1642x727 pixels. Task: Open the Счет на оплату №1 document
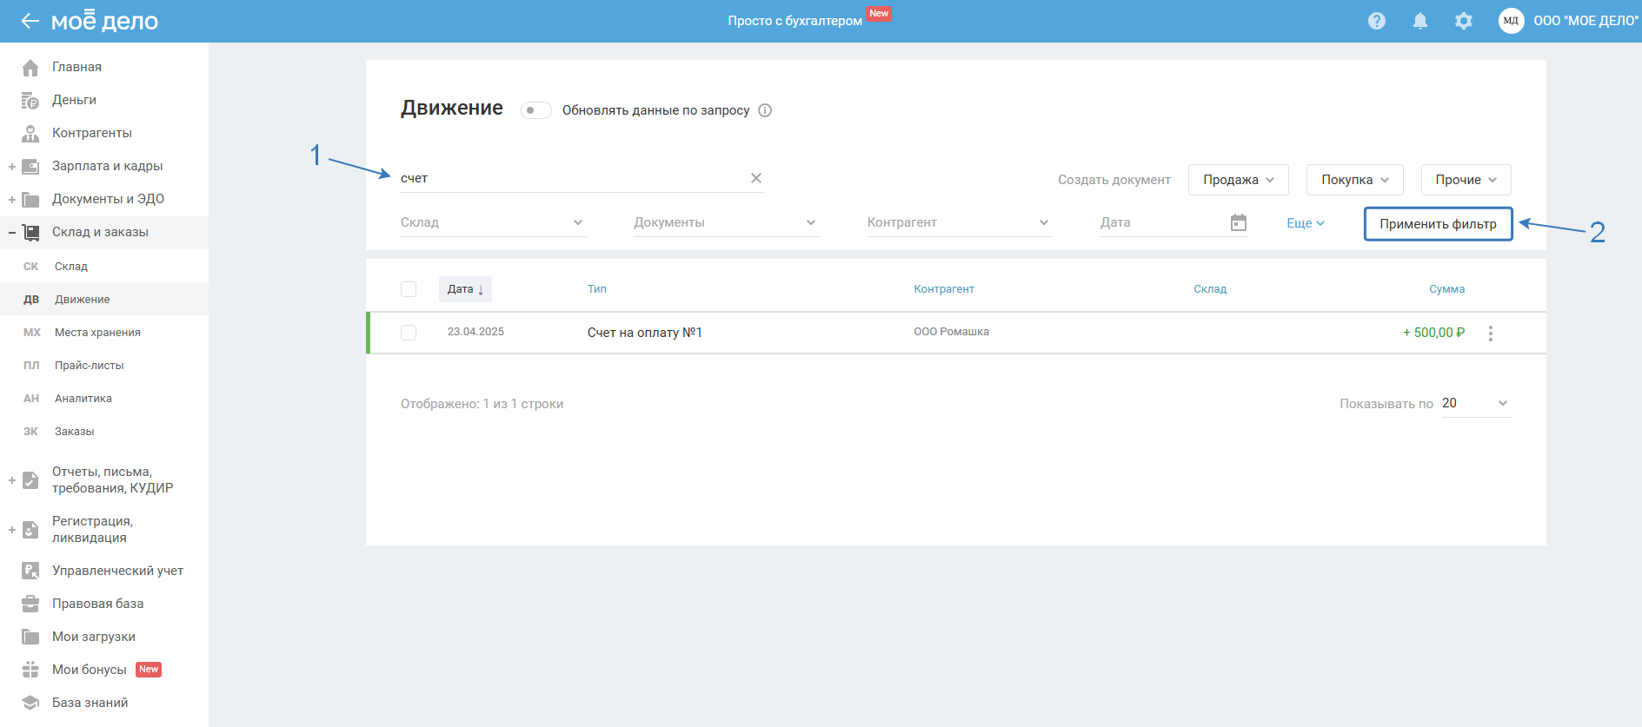pyautogui.click(x=645, y=333)
